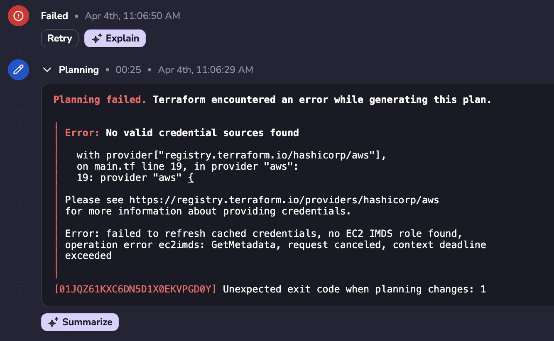
Task: Ask AI to Explain the failure
Action: click(x=115, y=38)
